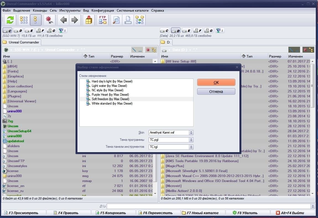Open Skin combo box spinner
The width and height of the screenshot is (318, 218).
tap(191, 133)
